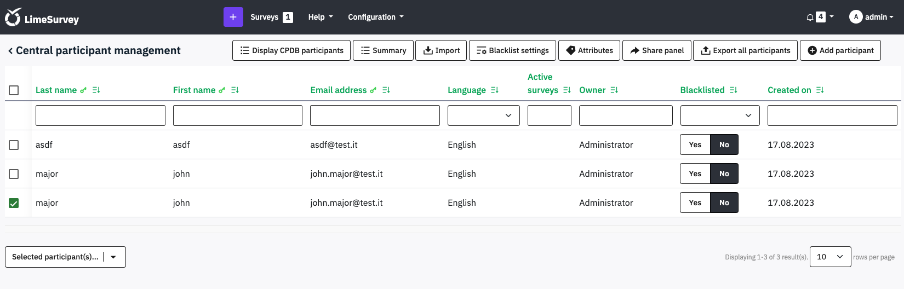Click sort icon next to Blacklisted column
Viewport: 904px width, 289px height.
click(734, 90)
